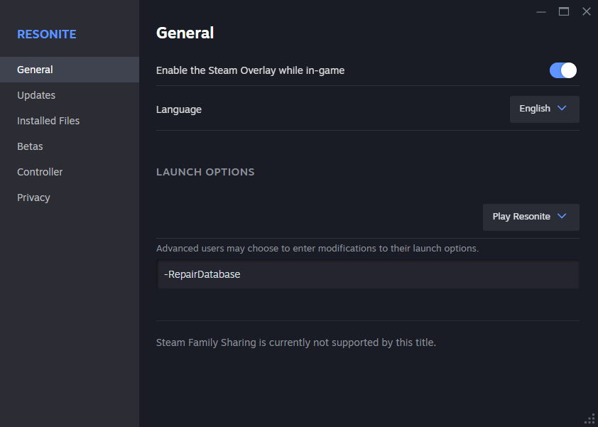Open the Controller settings section
The height and width of the screenshot is (427, 598).
40,172
